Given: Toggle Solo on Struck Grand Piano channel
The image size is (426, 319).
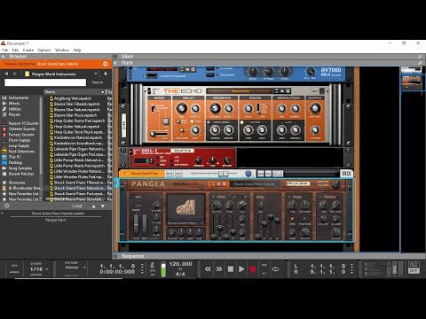Looking at the screenshot, I should [178, 174].
